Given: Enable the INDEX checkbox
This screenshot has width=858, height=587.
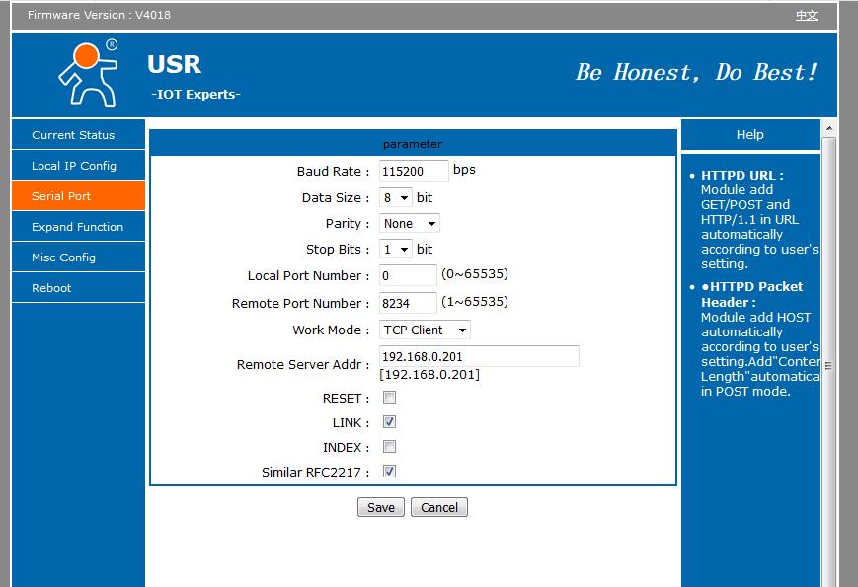Looking at the screenshot, I should click(389, 445).
